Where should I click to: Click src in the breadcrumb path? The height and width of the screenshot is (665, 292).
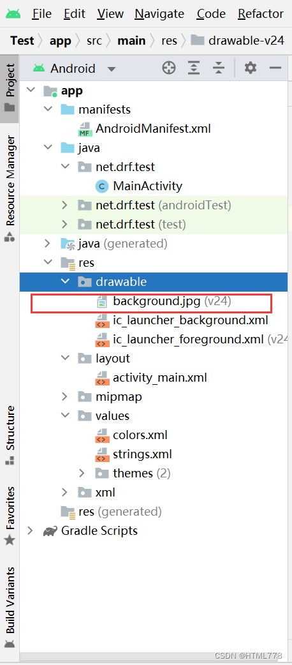94,41
